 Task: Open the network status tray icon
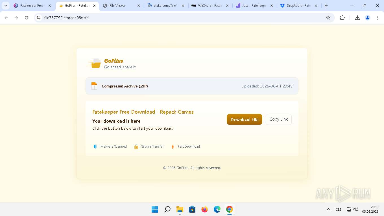(x=349, y=209)
